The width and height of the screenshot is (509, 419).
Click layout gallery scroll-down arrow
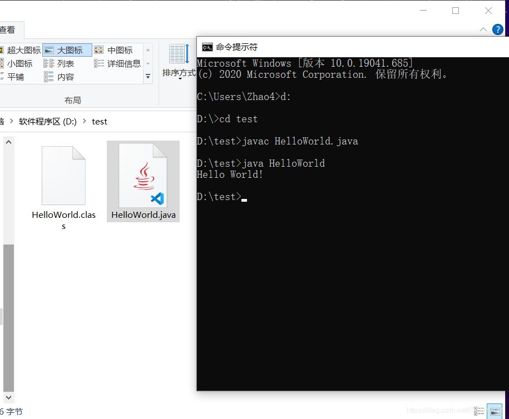coord(148,63)
